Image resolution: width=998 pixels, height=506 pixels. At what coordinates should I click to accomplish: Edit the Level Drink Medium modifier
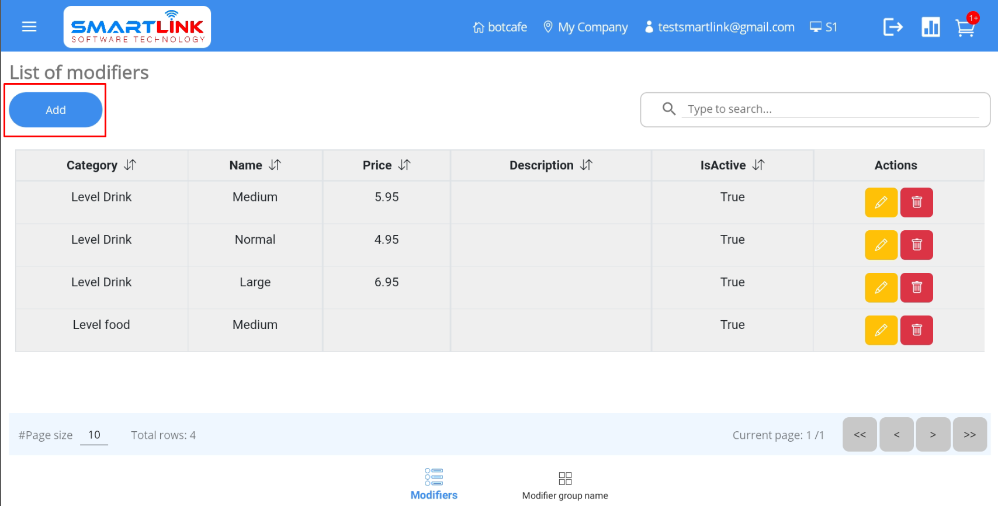pyautogui.click(x=881, y=203)
